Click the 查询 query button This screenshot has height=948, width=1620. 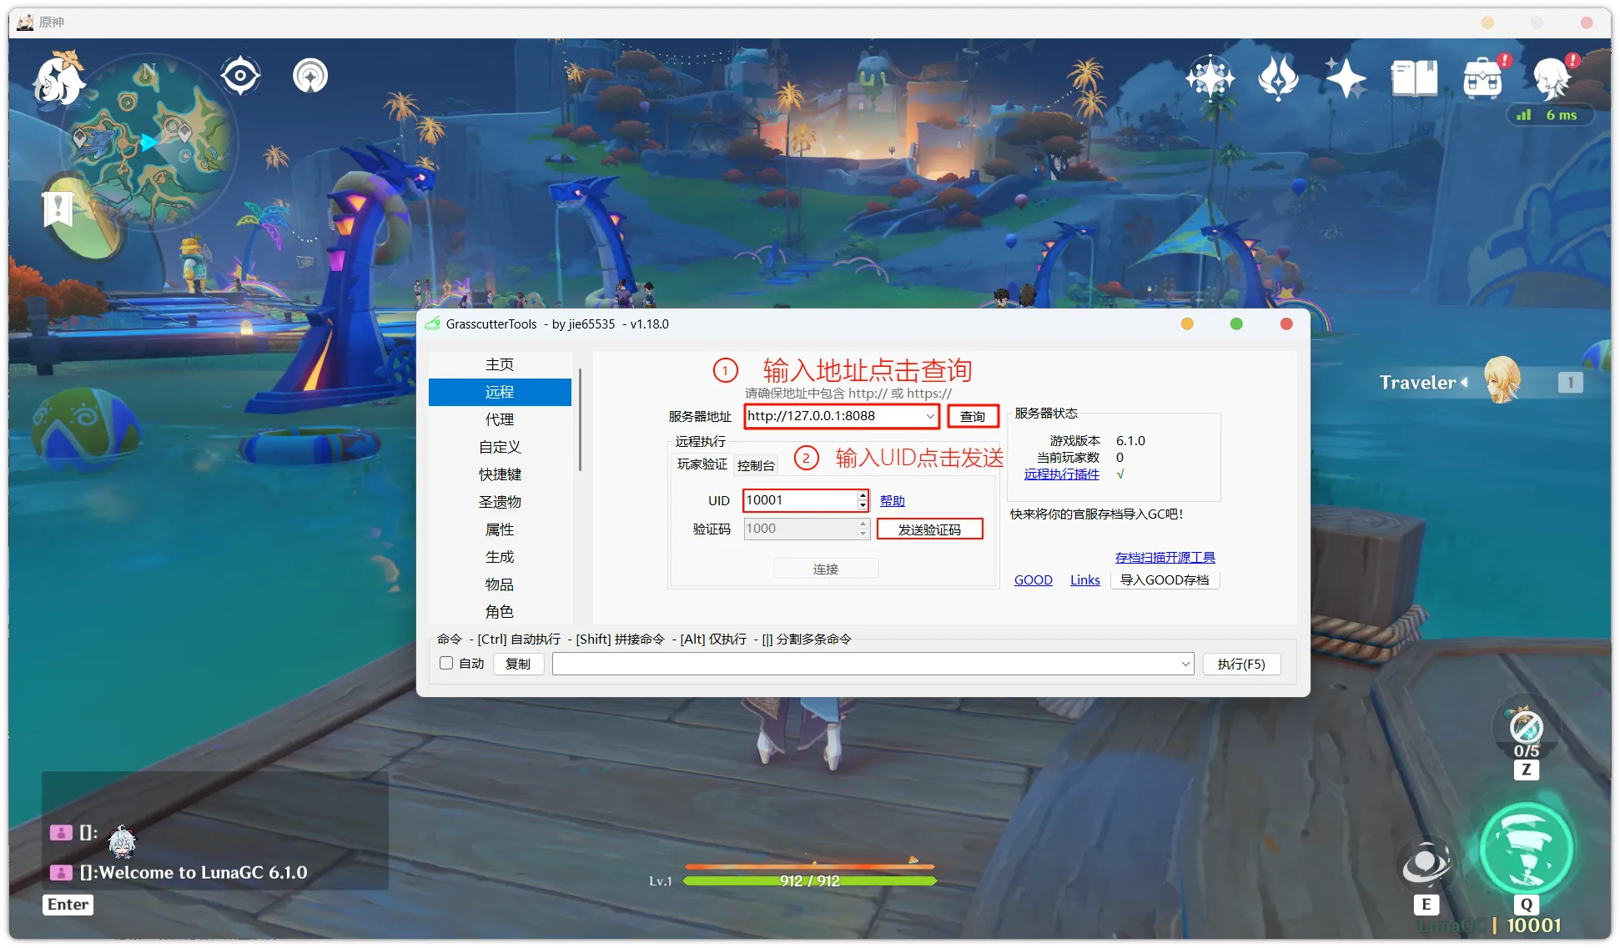coord(972,416)
